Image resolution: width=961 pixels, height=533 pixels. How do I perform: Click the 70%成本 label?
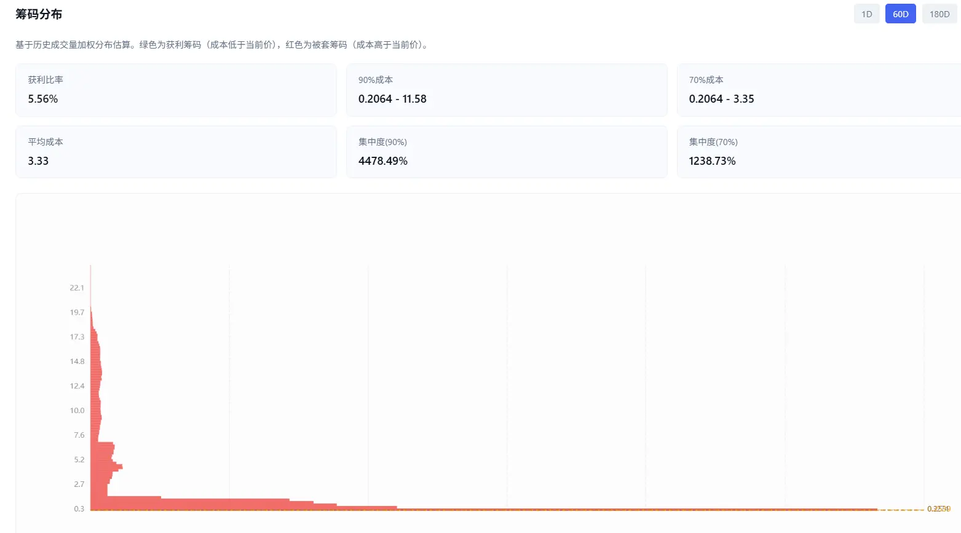tap(706, 80)
